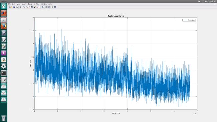Click the Show Plot Tools icon
The image size is (217, 122).
coord(55,7)
